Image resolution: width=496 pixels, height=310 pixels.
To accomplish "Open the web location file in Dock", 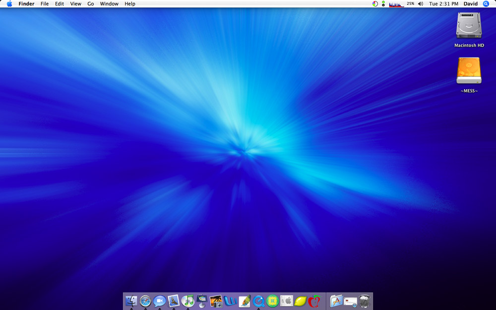I will point(350,302).
